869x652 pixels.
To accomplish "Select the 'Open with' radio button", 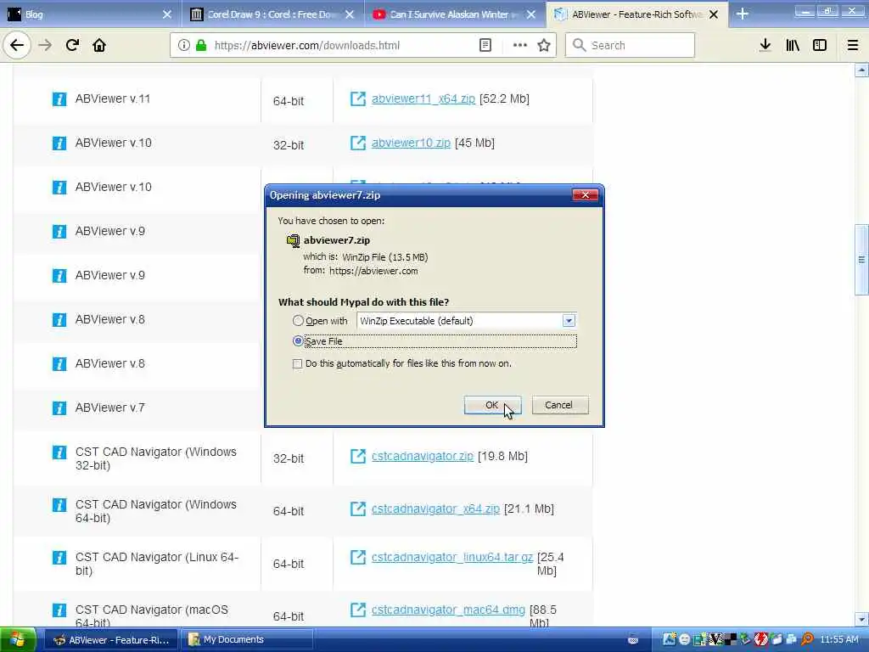I will pos(298,320).
